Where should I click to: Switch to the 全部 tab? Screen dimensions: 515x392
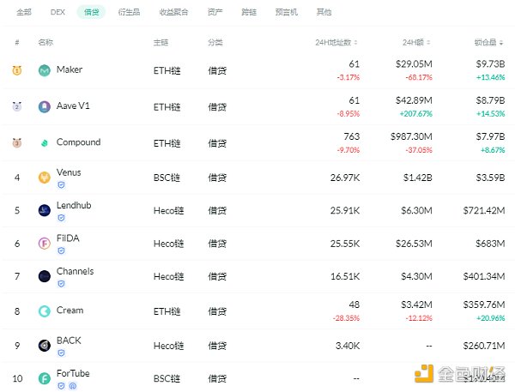click(24, 12)
